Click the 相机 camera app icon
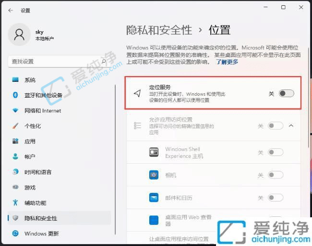 point(154,175)
